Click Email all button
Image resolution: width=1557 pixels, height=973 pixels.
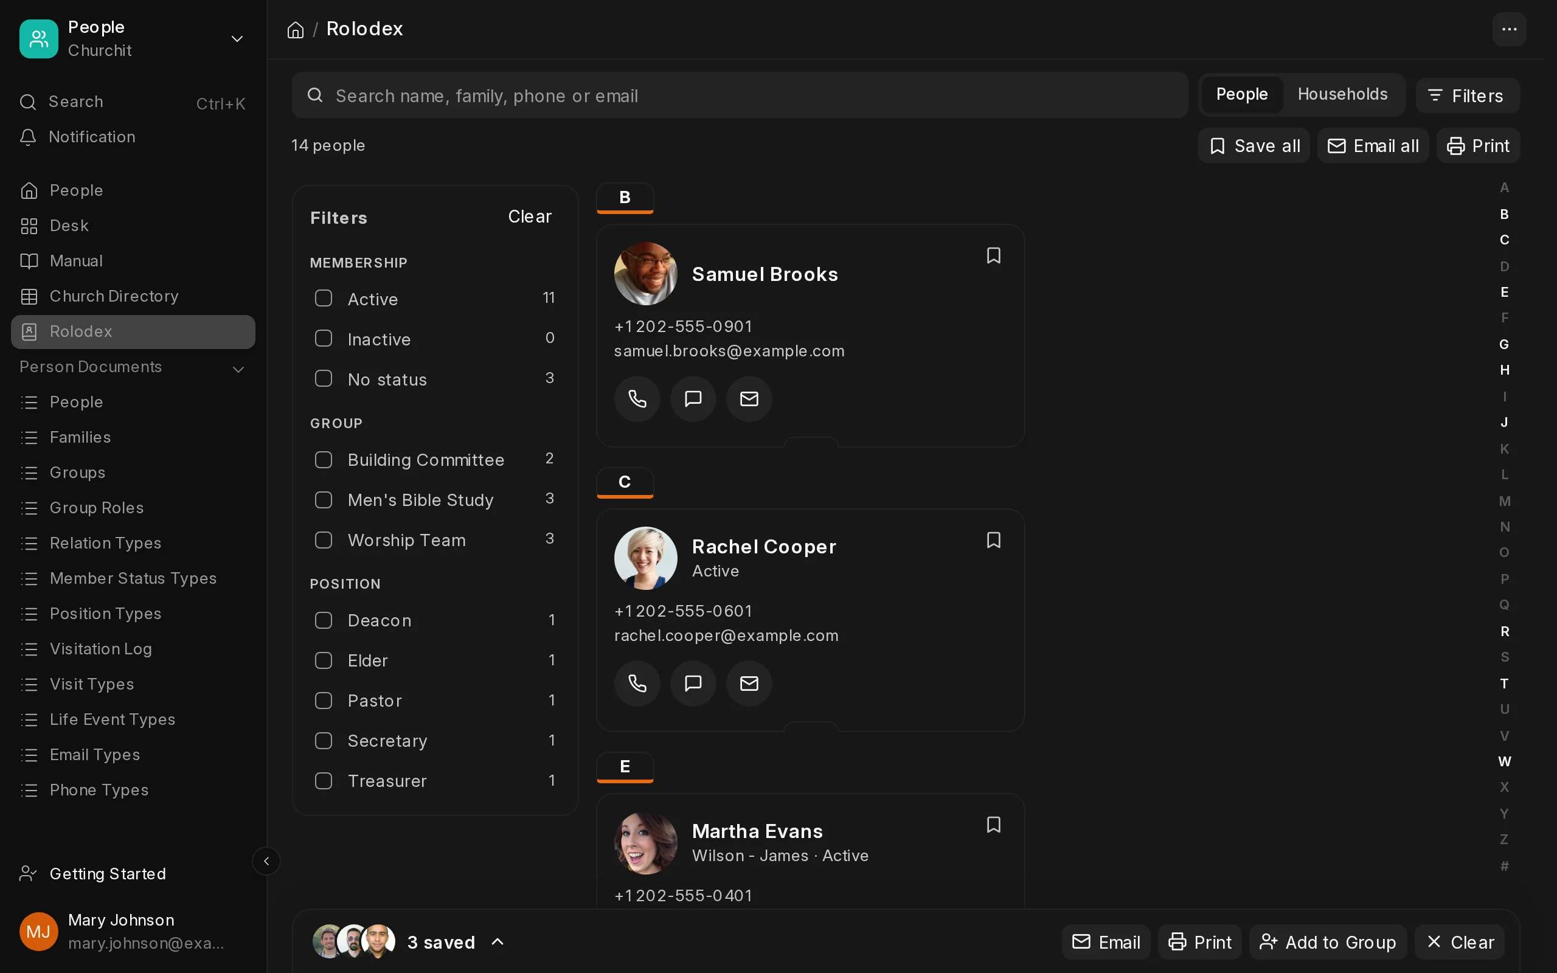point(1373,146)
